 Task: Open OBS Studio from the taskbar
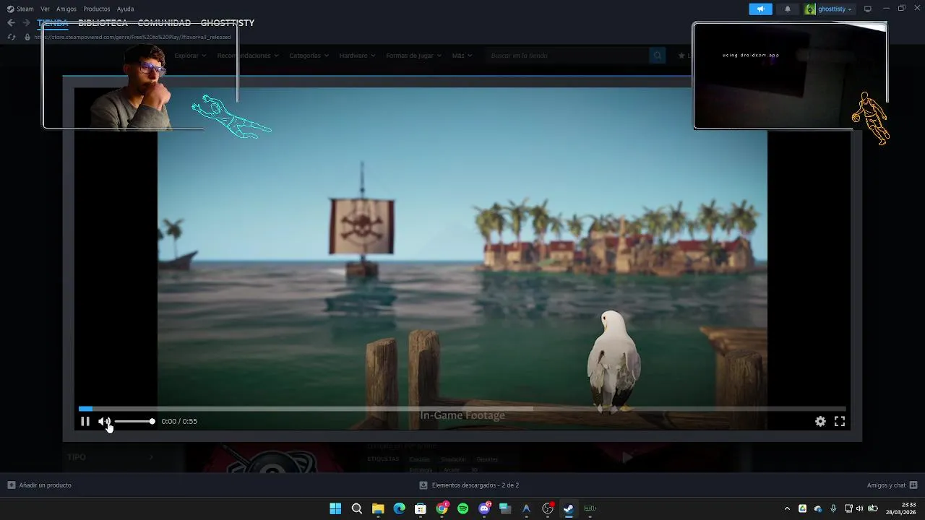click(x=548, y=508)
